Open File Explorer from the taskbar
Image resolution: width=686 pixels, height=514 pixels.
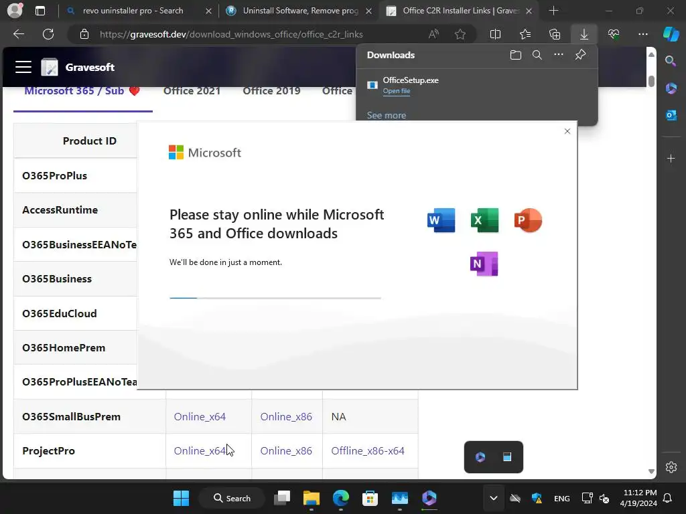pyautogui.click(x=312, y=498)
